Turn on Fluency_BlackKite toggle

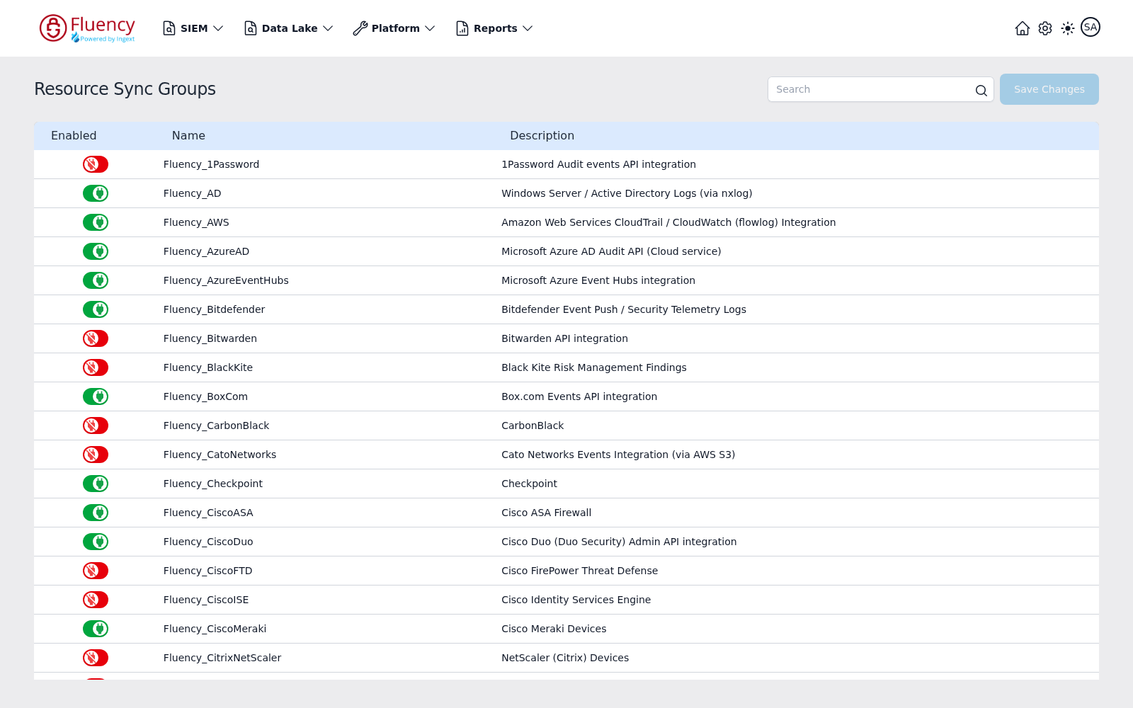tap(96, 367)
